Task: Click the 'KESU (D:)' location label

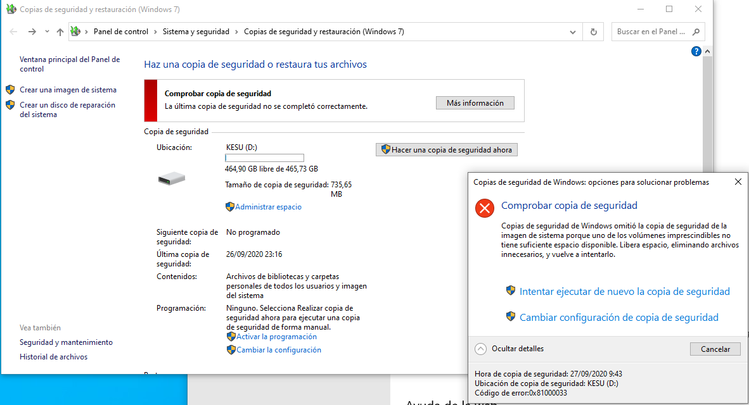Action: (x=241, y=147)
